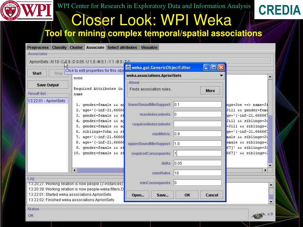Select the Associate tab
Screen dimensions: 303x227
coord(95,48)
